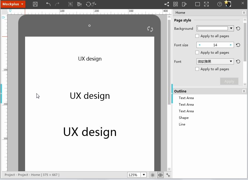This screenshot has height=180, width=248.
Task: Select Shape in the Outline list
Action: click(x=184, y=118)
